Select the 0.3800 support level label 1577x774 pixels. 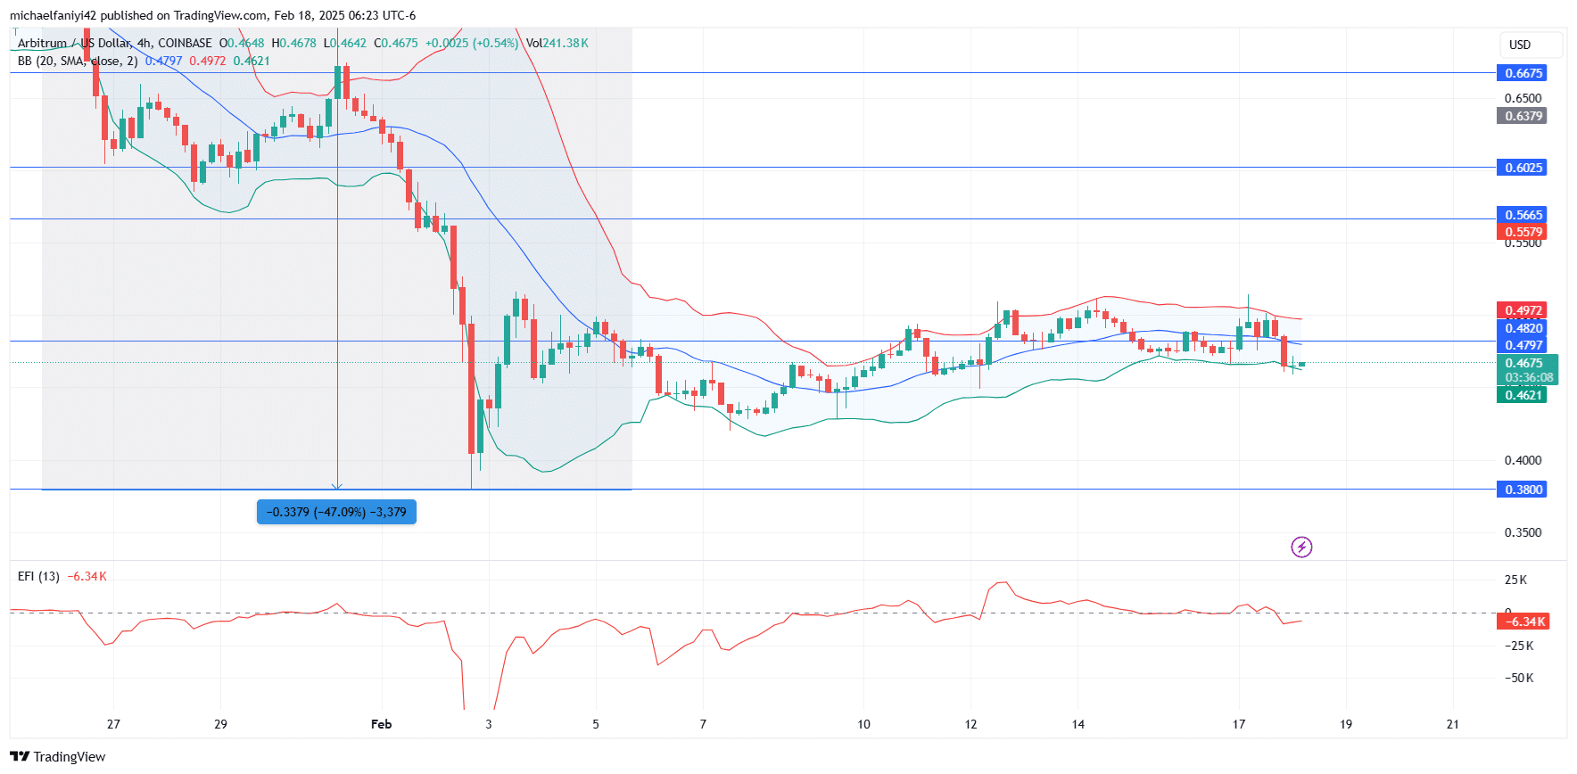pos(1522,490)
